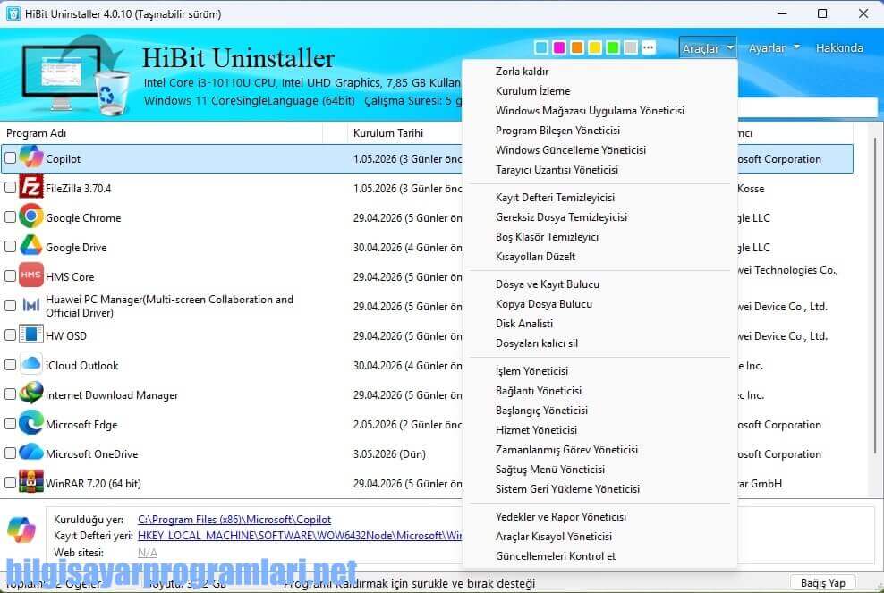This screenshot has height=593, width=884.
Task: Check the iCloud Outlook checkbox
Action: [x=10, y=365]
